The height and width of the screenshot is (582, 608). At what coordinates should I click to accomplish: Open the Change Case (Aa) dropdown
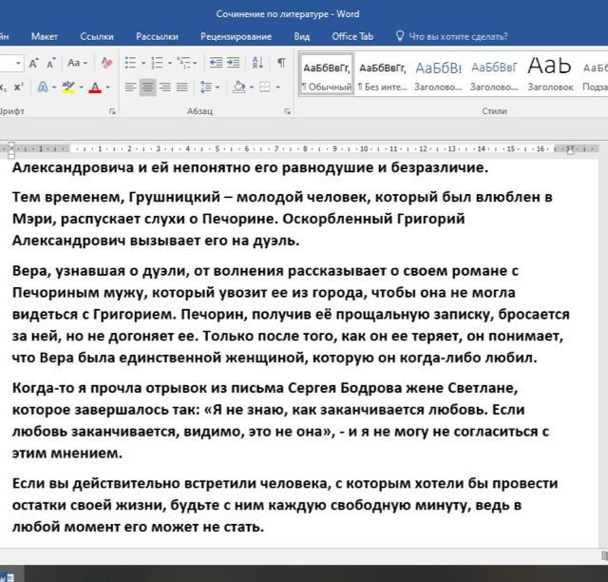(77, 63)
